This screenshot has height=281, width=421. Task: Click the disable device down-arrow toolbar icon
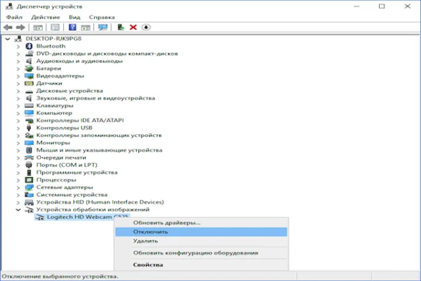(146, 27)
